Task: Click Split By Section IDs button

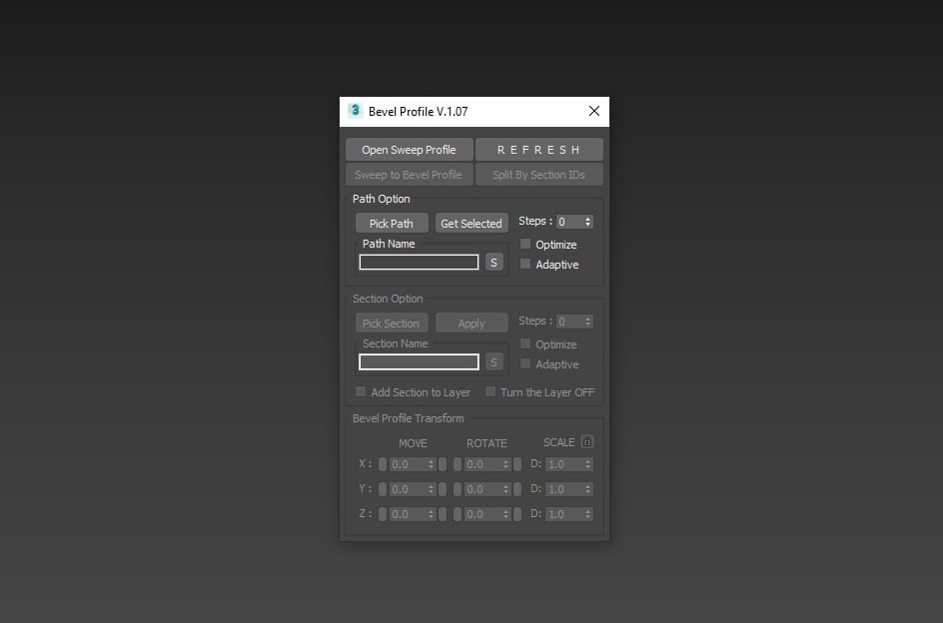Action: (x=538, y=175)
